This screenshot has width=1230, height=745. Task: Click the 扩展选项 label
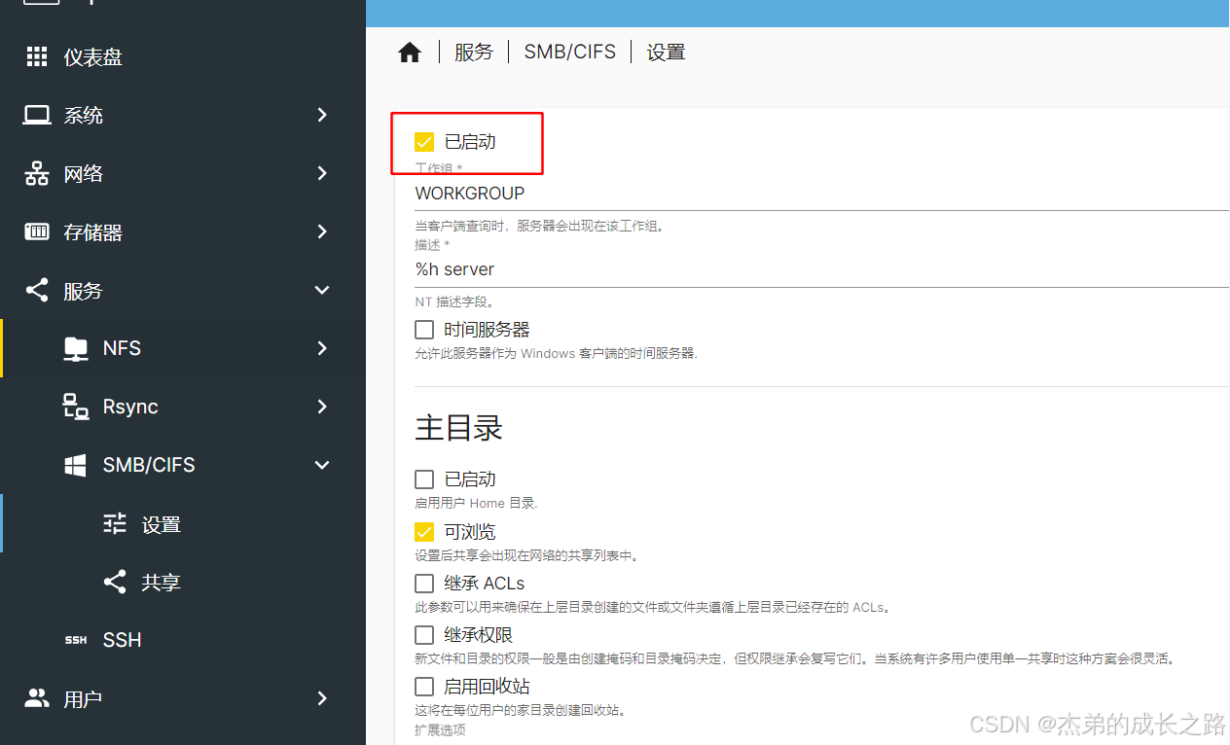point(440,730)
